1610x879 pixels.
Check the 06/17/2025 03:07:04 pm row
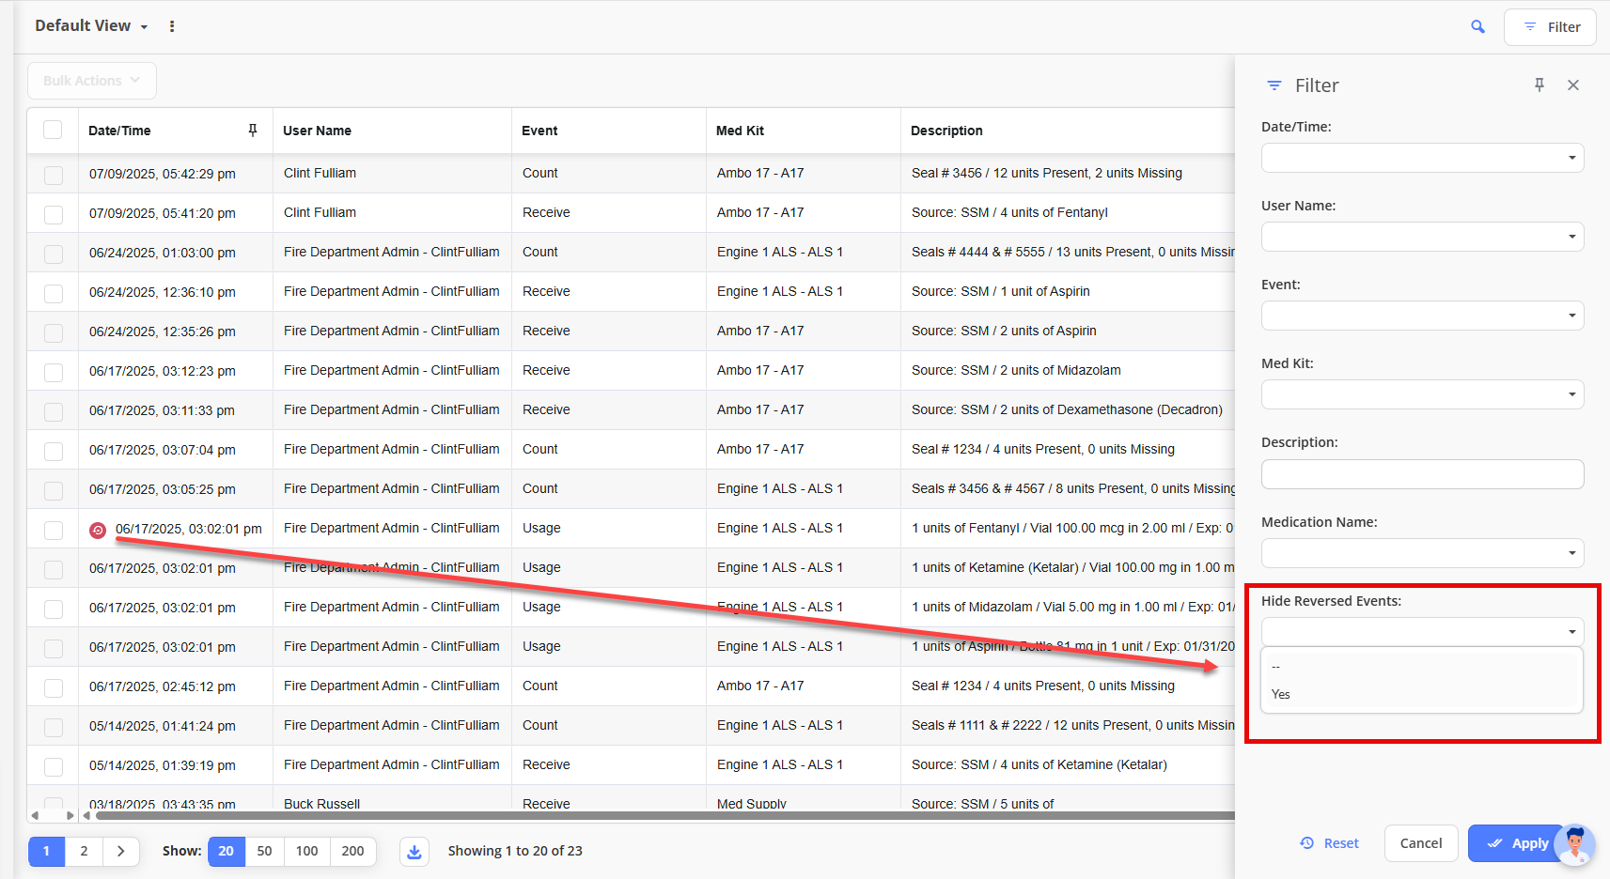click(x=54, y=451)
